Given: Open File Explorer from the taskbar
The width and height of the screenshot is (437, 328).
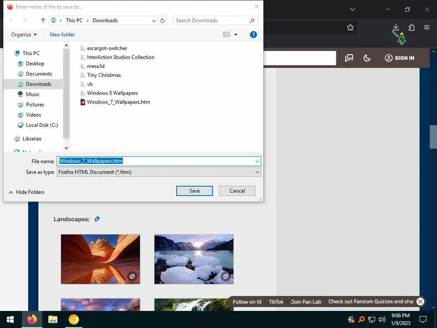Looking at the screenshot, I should [52, 319].
